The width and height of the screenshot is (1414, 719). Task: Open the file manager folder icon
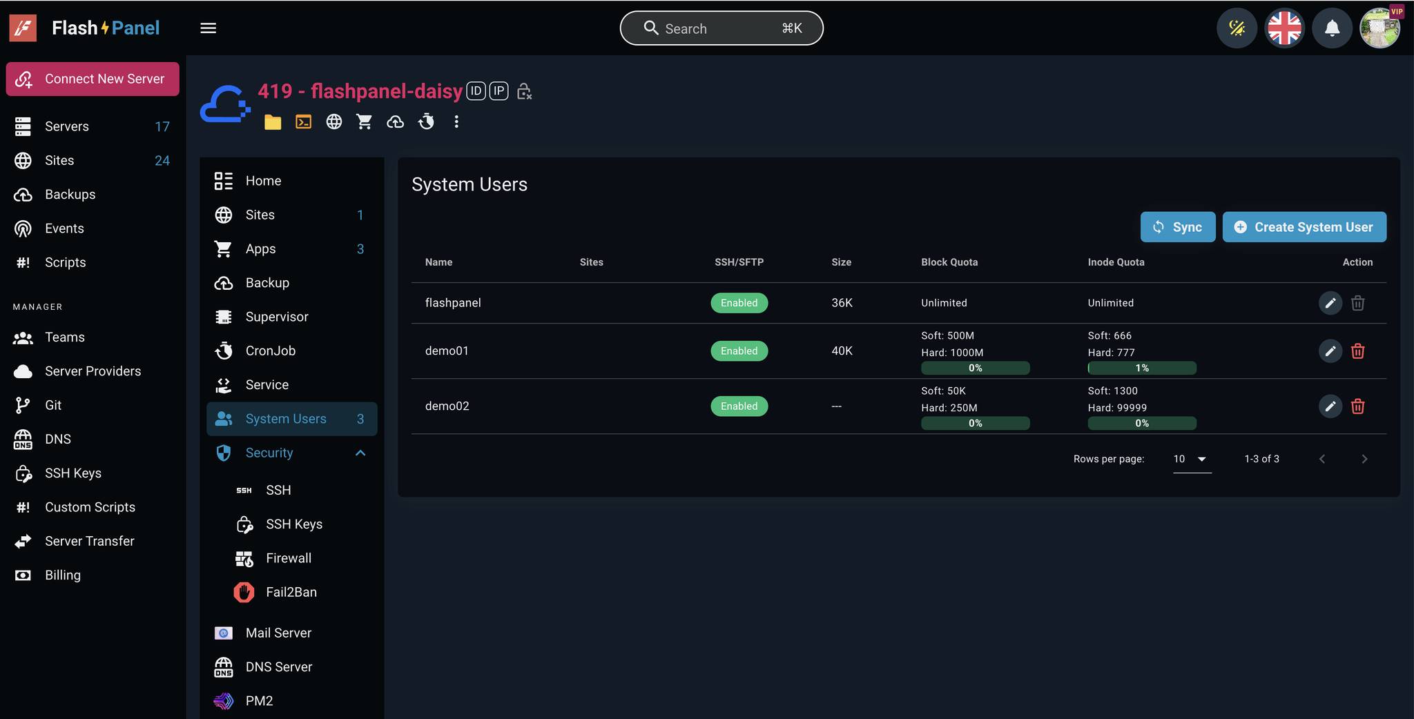(273, 122)
